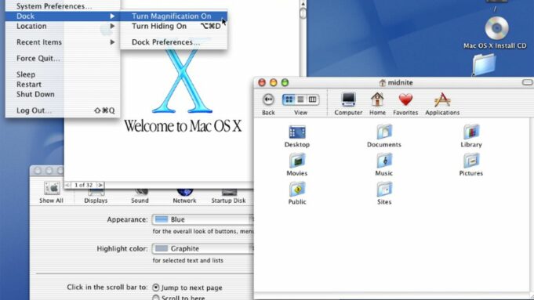Click the toolbar toggle pill in midnite window

[x=528, y=82]
